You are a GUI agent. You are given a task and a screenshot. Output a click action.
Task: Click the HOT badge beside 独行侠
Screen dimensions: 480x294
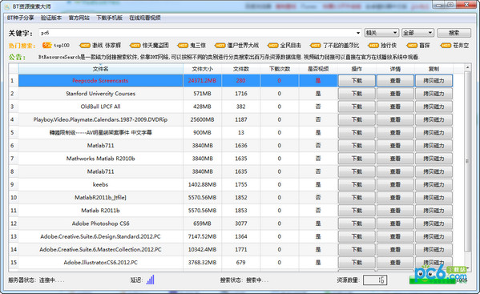373,46
